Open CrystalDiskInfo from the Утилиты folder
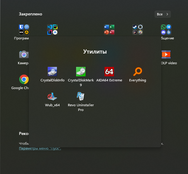 tap(52, 74)
